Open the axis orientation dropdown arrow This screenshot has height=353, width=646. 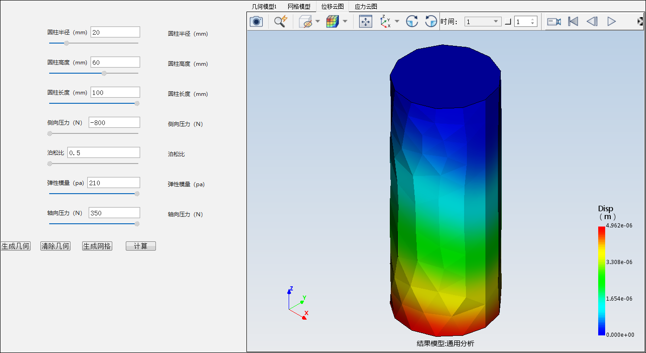(x=397, y=21)
